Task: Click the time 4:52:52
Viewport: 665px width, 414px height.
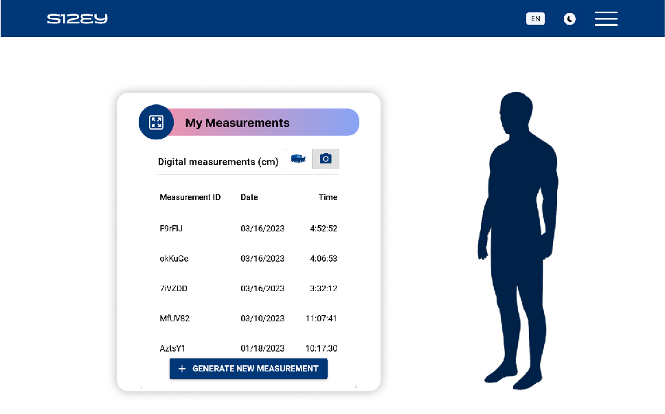Action: (324, 229)
